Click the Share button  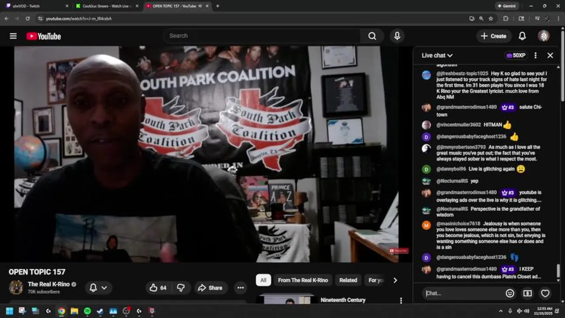[x=210, y=288]
